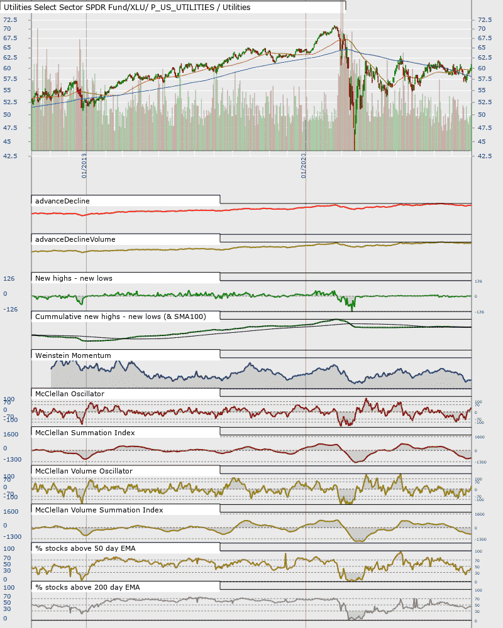503x628 pixels.
Task: Click the 1600 label beside McClellan Summation Index
Action: click(11, 435)
